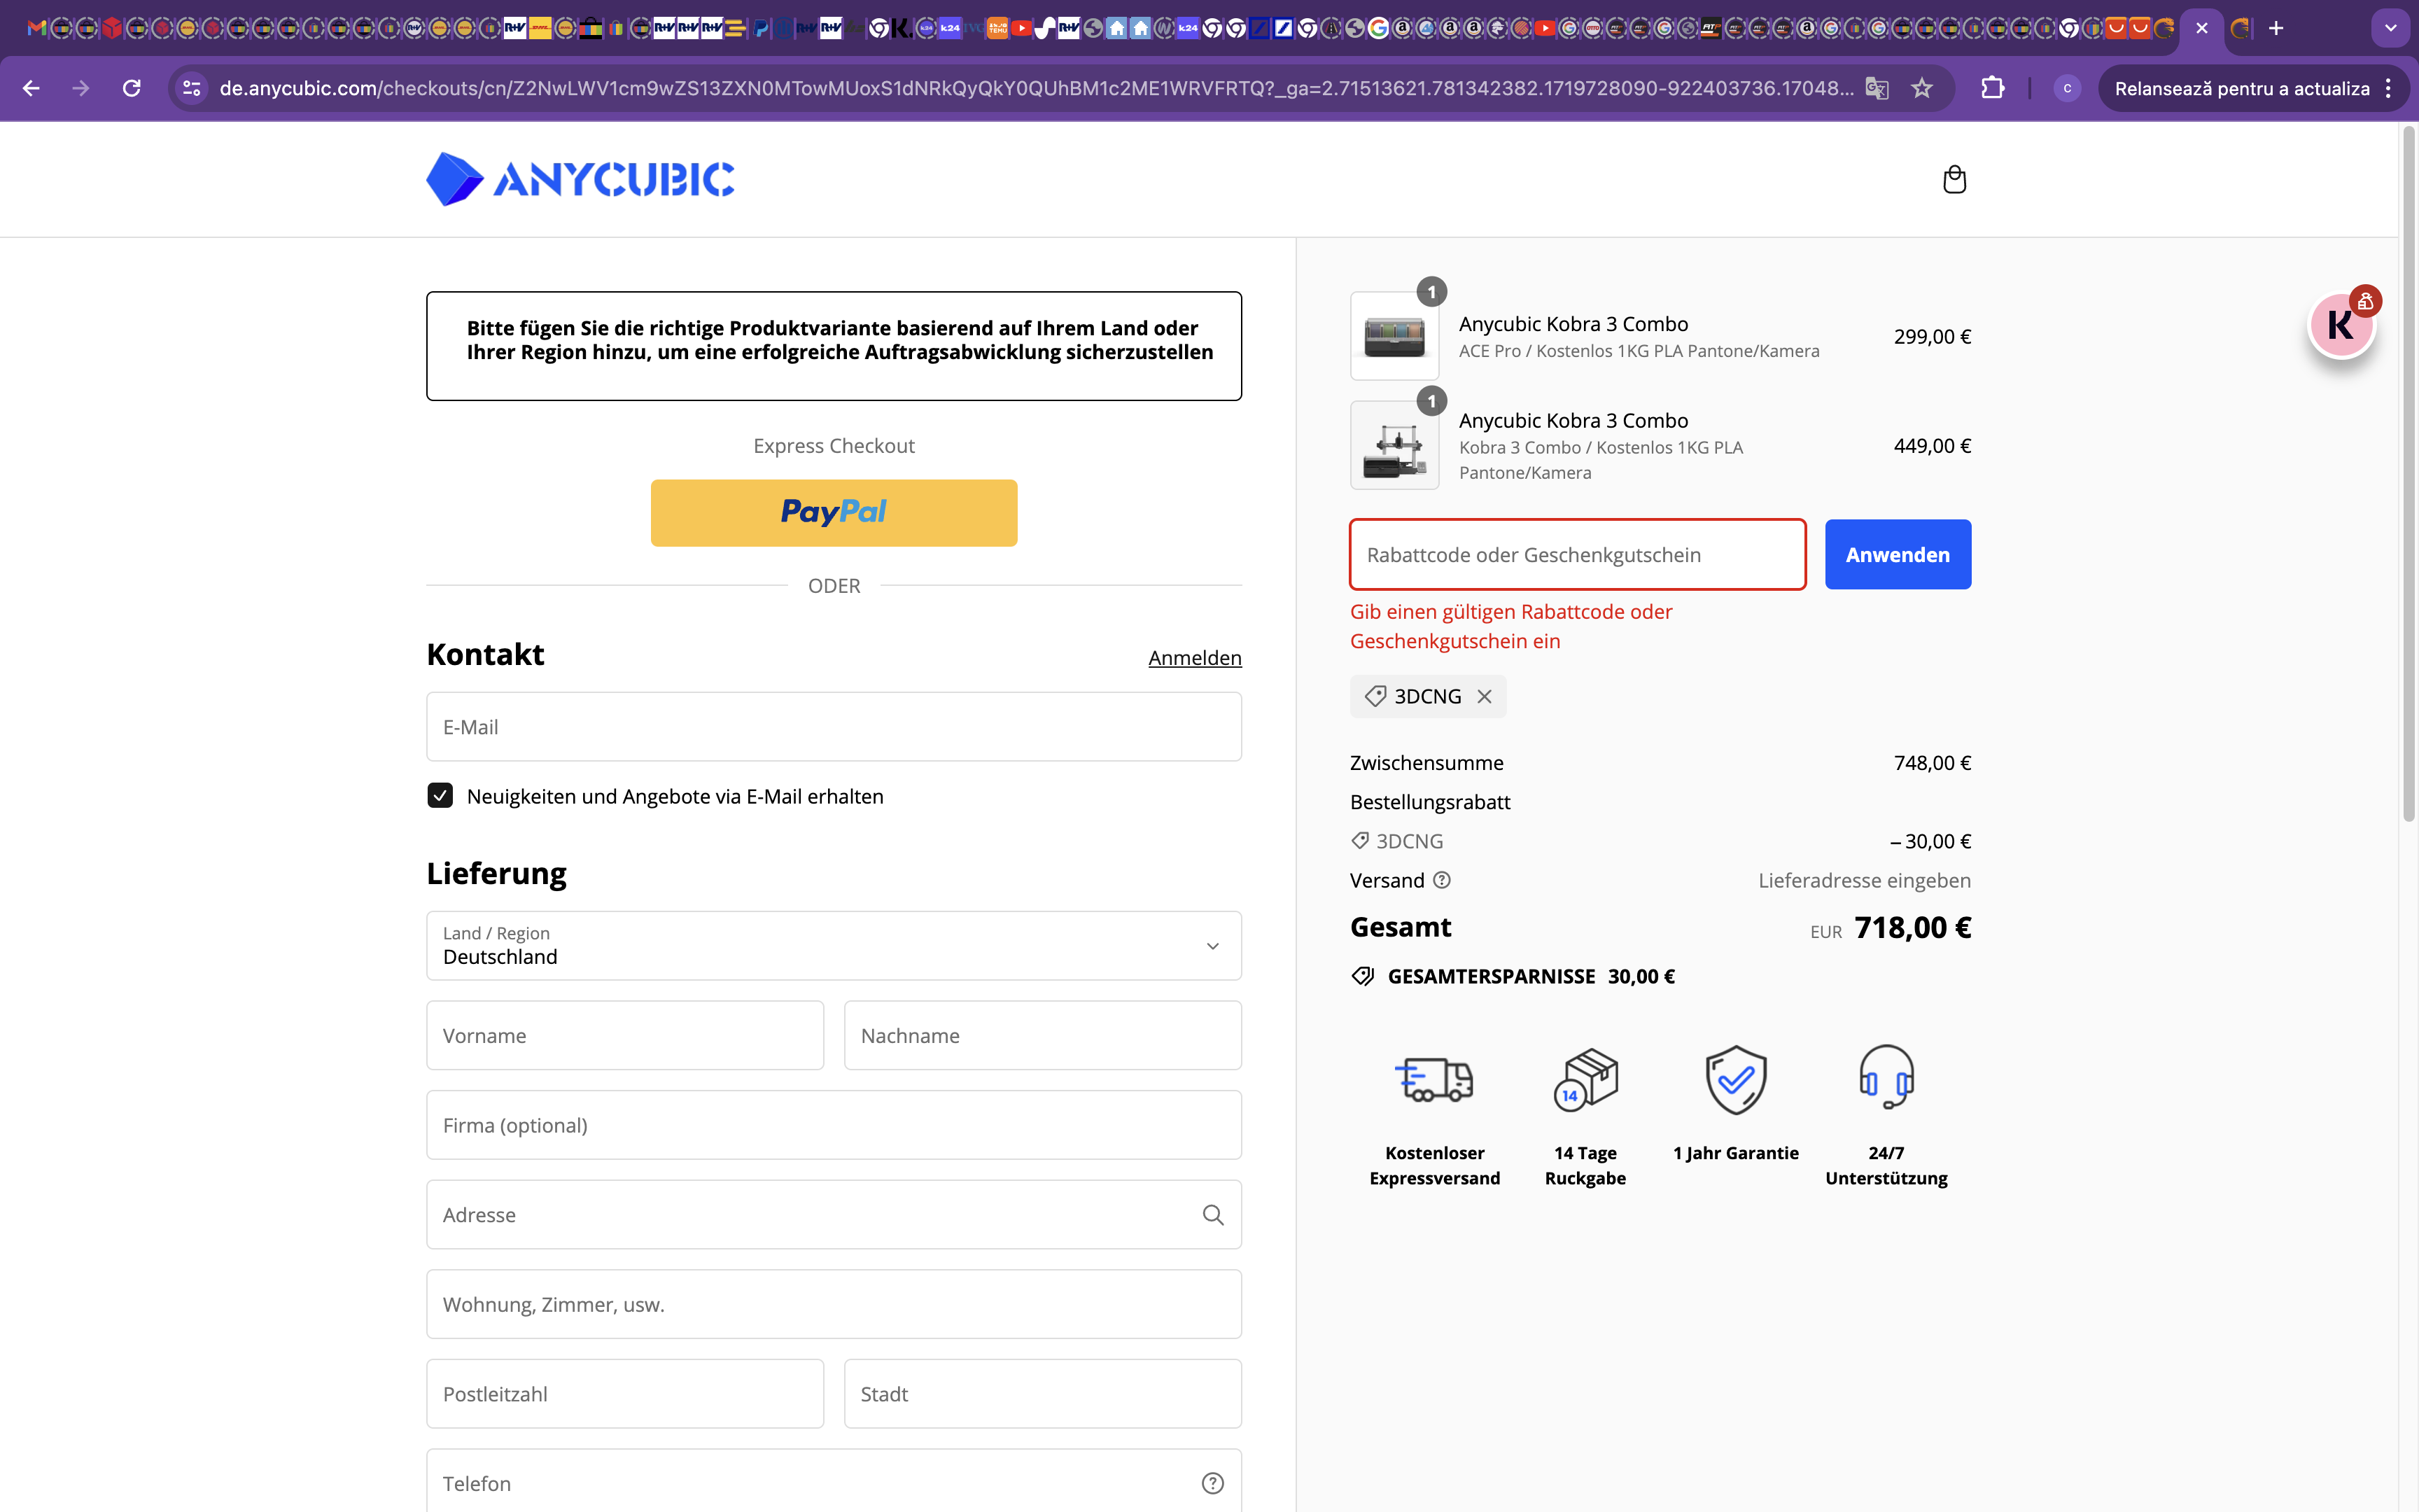
Task: Click the Postleitzahl field
Action: coord(625,1394)
